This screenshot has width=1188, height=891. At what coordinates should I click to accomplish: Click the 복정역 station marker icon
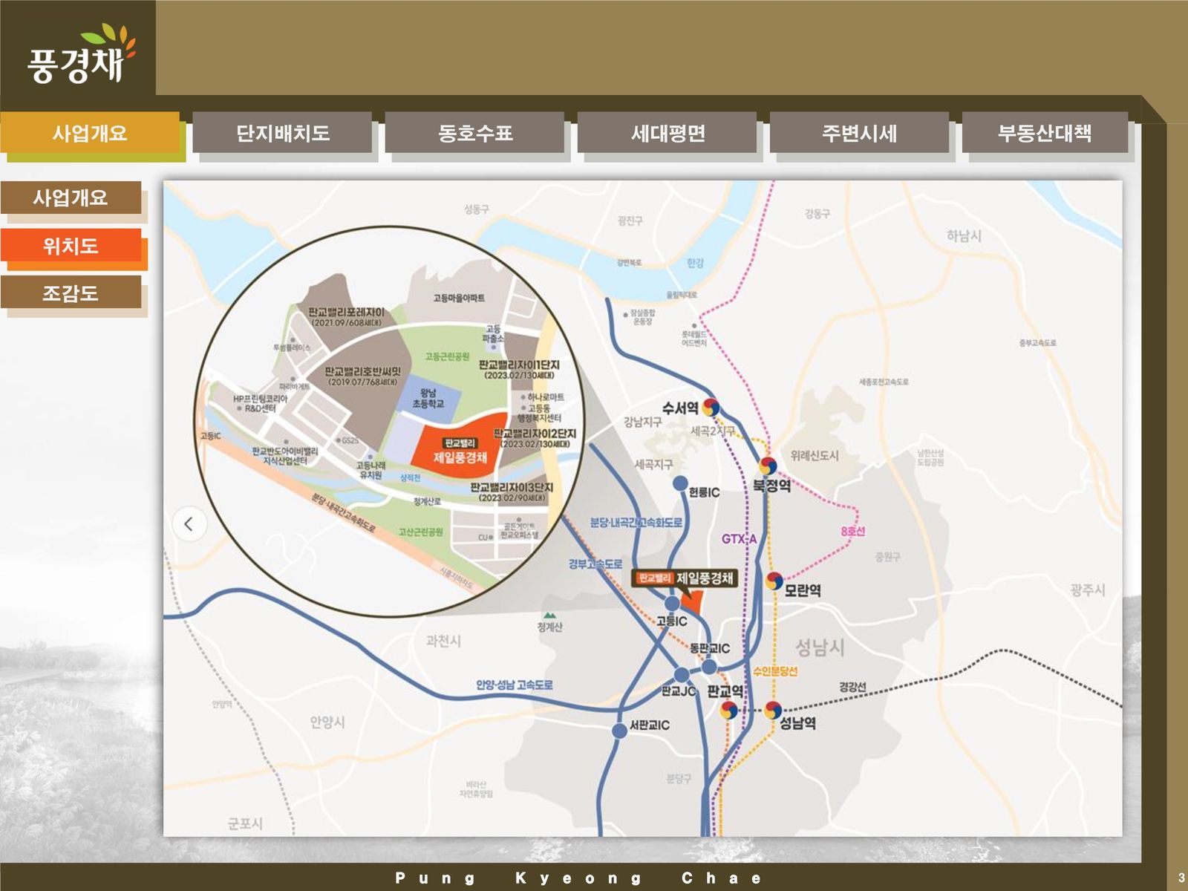coord(768,466)
